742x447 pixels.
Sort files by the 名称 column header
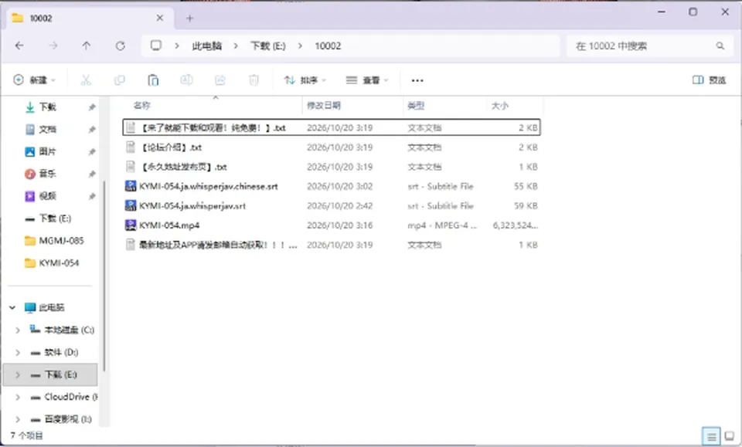[212, 105]
